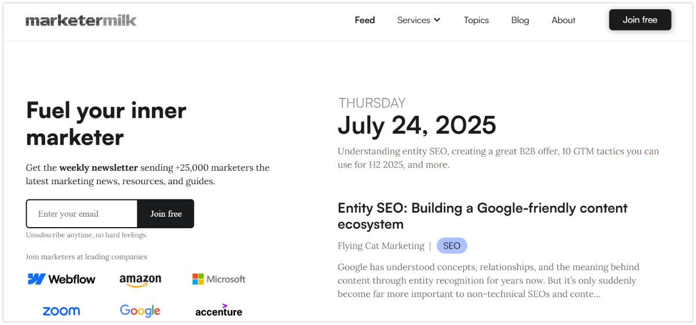Open the Feed nav item
Viewport: 696px width, 325px height.
pyautogui.click(x=365, y=20)
